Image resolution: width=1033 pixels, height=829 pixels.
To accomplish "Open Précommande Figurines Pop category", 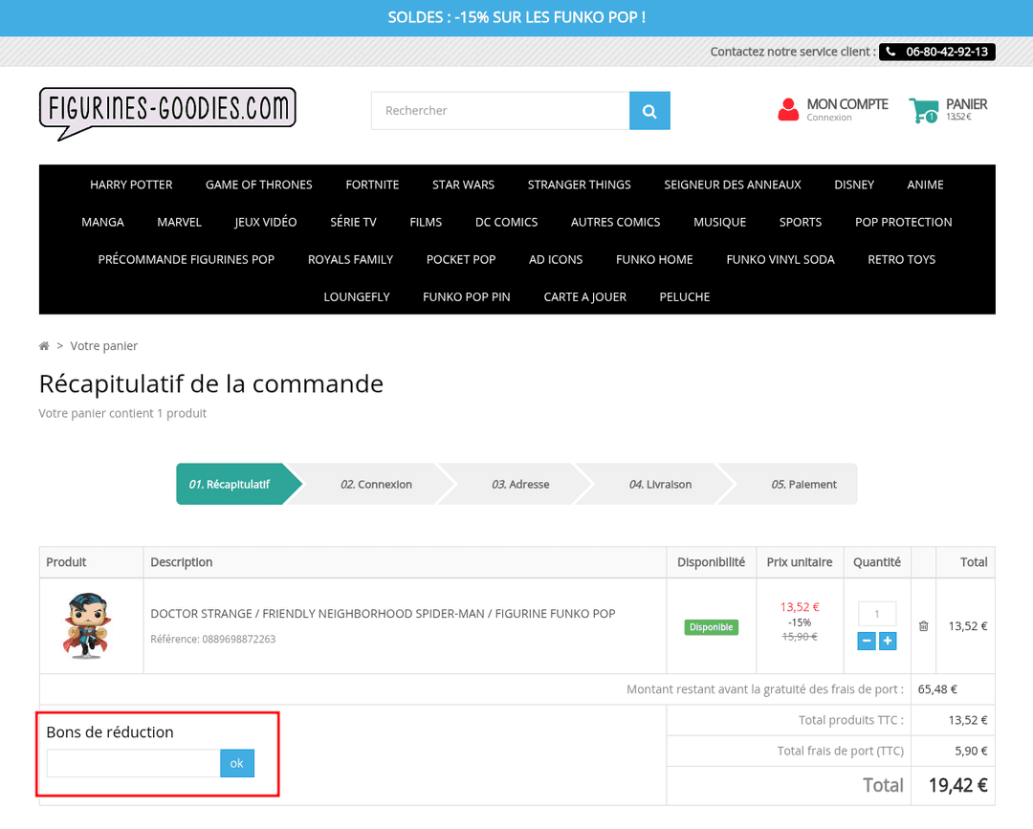I will 187,259.
